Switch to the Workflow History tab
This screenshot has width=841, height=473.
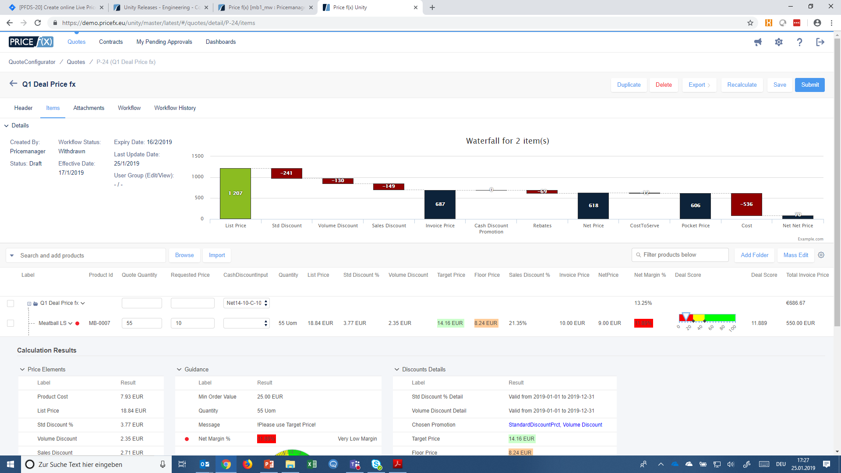coord(175,108)
